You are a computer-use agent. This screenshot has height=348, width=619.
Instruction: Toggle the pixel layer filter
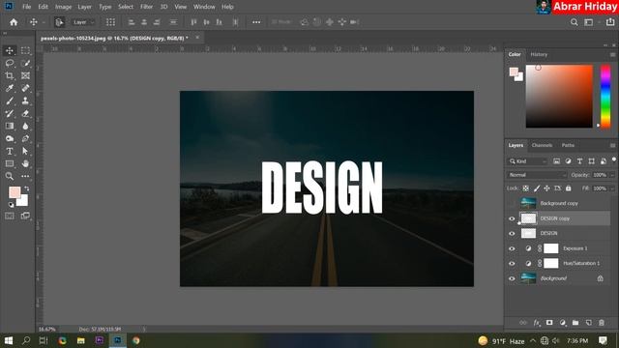556,161
